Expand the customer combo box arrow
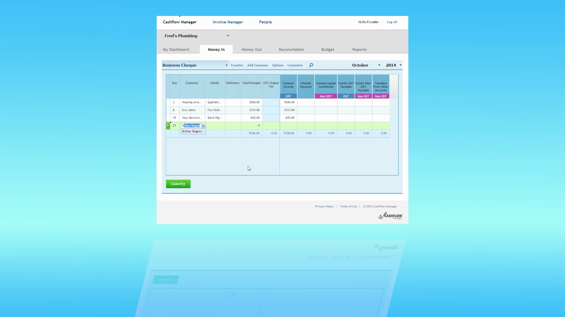The image size is (565, 317). pos(203,126)
